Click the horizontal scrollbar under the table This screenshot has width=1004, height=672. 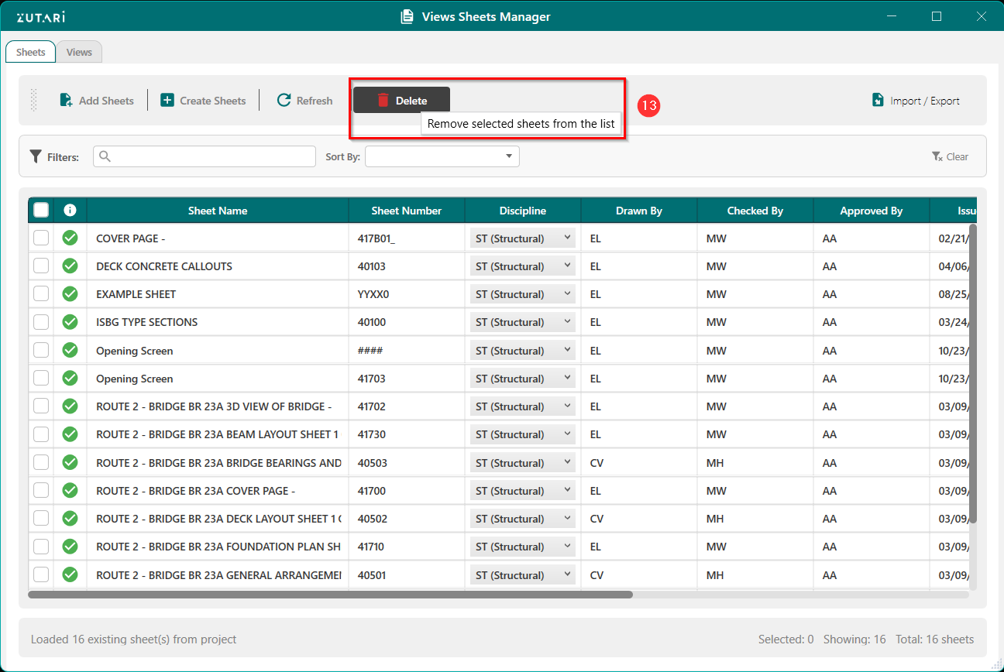tap(330, 595)
